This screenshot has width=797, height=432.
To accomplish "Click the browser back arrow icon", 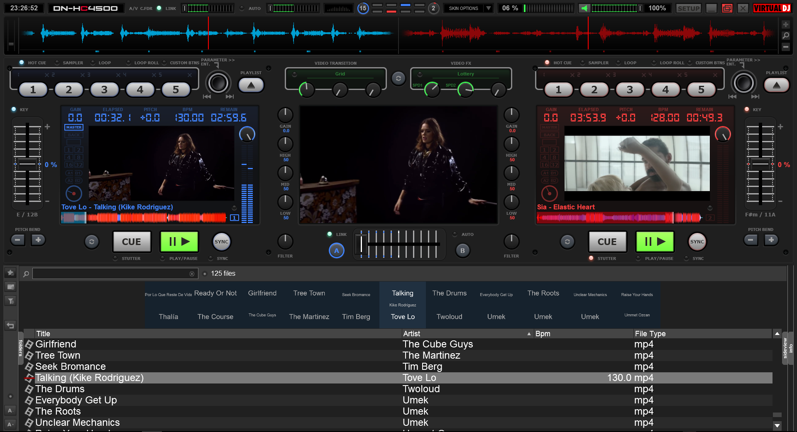I will click(x=10, y=325).
